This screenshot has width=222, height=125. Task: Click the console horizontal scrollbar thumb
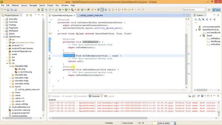(100, 118)
